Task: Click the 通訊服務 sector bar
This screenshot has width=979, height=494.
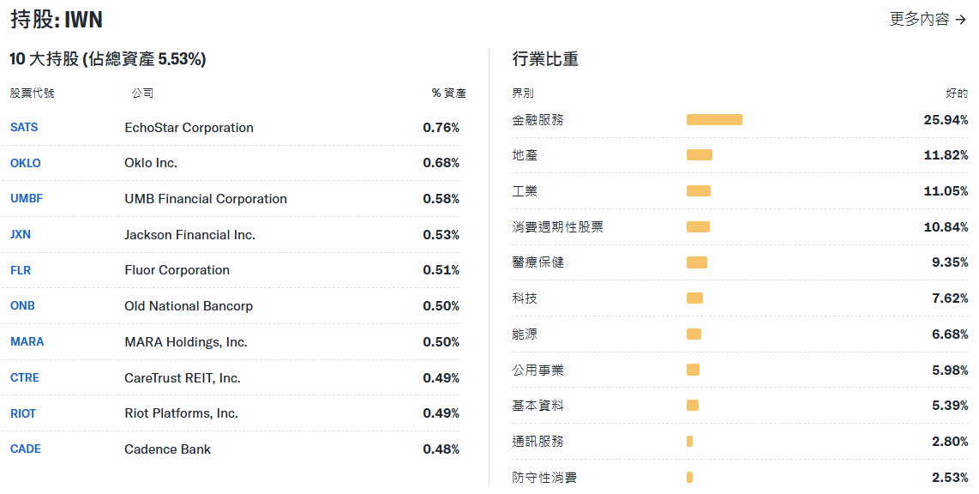Action: coord(689,442)
